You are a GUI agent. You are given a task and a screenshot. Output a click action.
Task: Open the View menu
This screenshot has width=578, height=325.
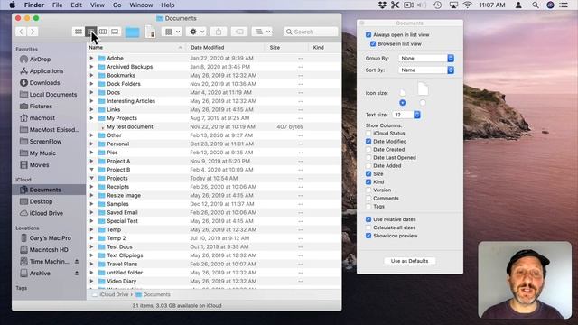tap(98, 5)
